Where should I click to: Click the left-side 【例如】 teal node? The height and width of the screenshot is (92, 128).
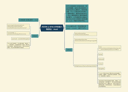click(x=35, y=36)
